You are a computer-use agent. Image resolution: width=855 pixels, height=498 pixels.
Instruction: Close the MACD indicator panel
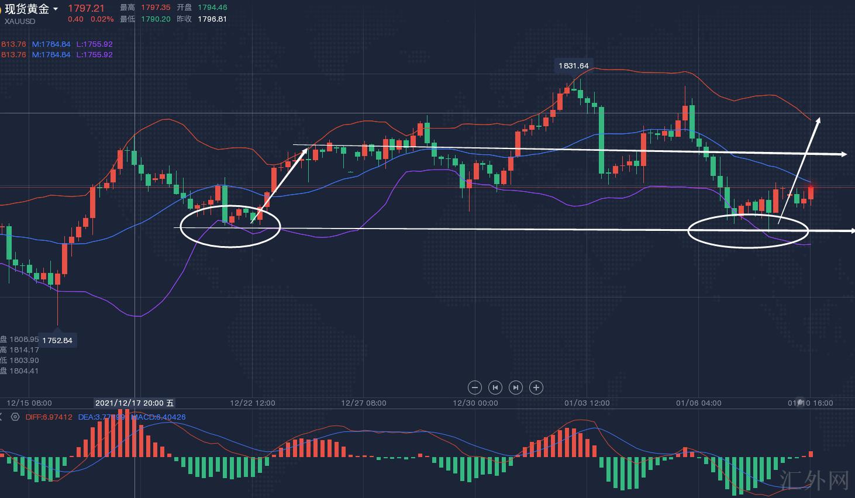[2, 417]
